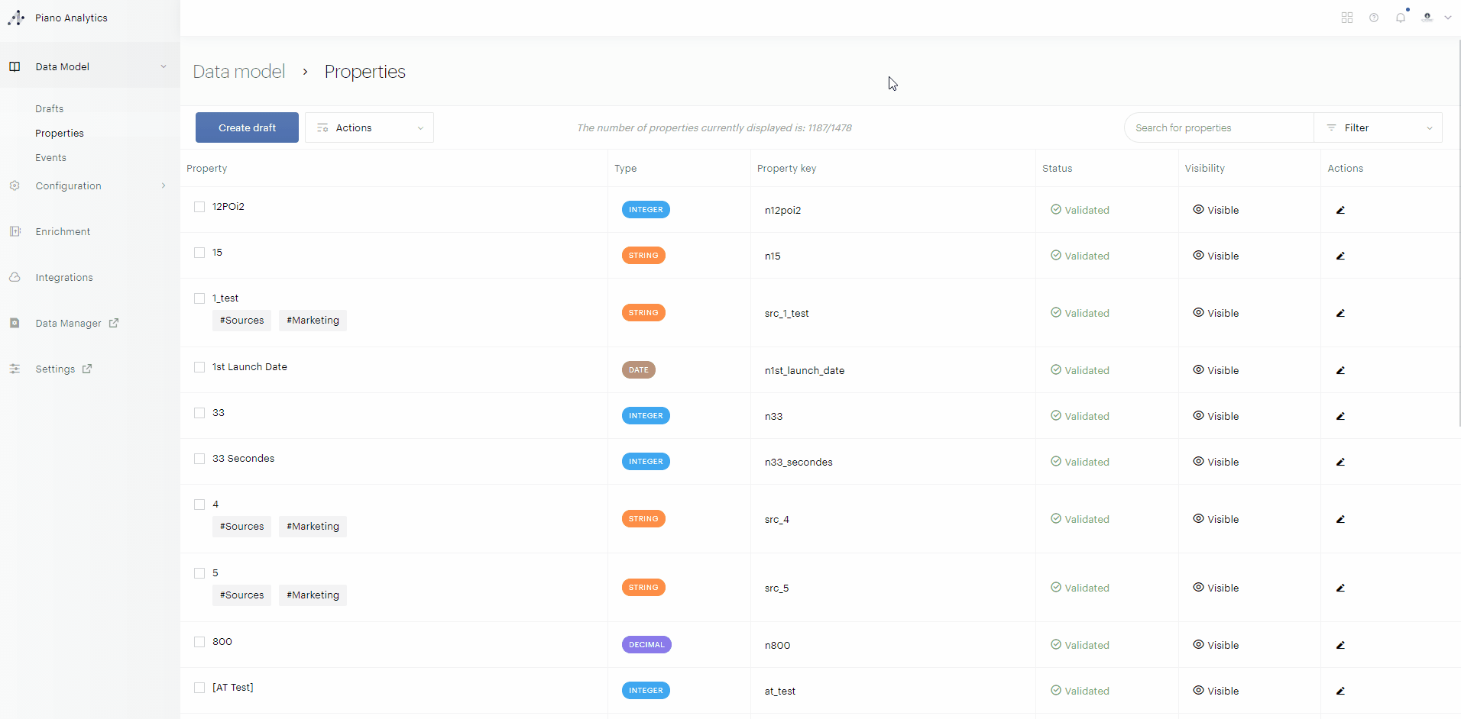1461x719 pixels.
Task: Open the notifications bell icon
Action: (1400, 18)
